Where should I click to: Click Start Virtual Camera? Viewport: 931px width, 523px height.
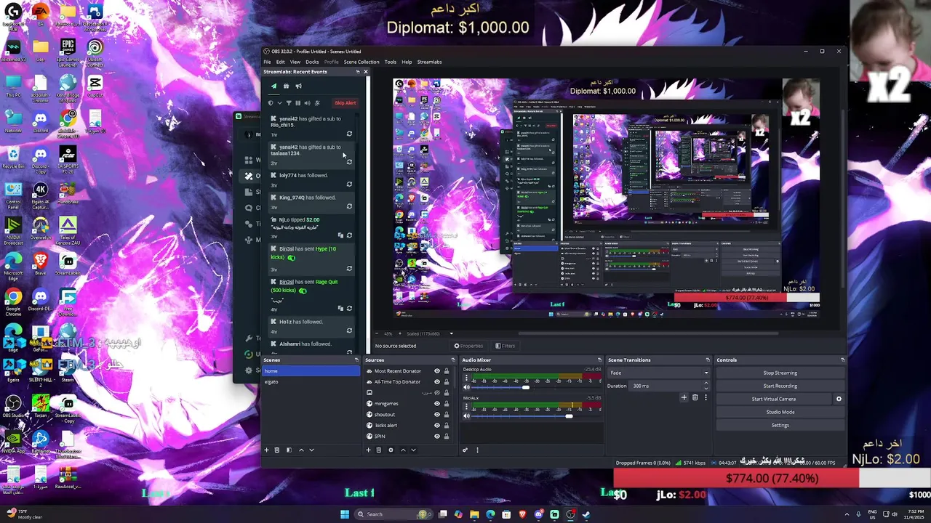pyautogui.click(x=774, y=399)
